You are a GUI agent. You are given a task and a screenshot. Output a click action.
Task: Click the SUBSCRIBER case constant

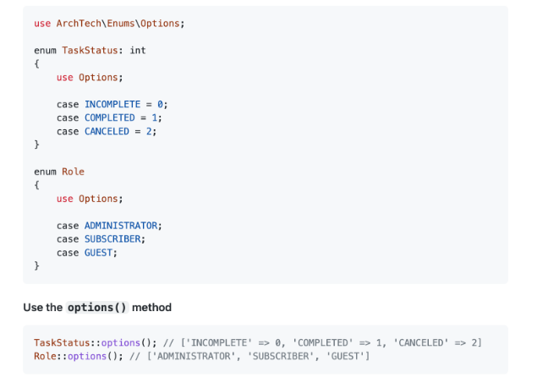click(x=112, y=239)
